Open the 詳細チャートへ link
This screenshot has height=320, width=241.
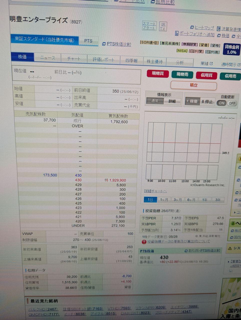point(155,191)
